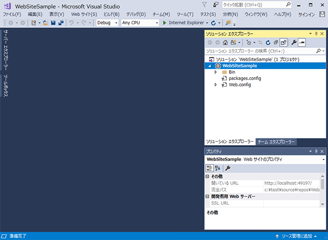Click ソース管理に追加 in status bar
Screen dimensions: 328x240
(x=297, y=236)
